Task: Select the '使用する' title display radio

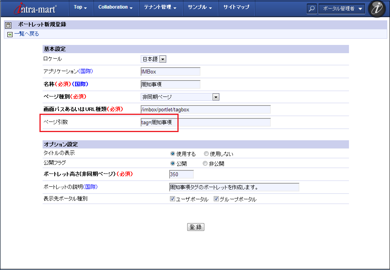Action: point(173,154)
